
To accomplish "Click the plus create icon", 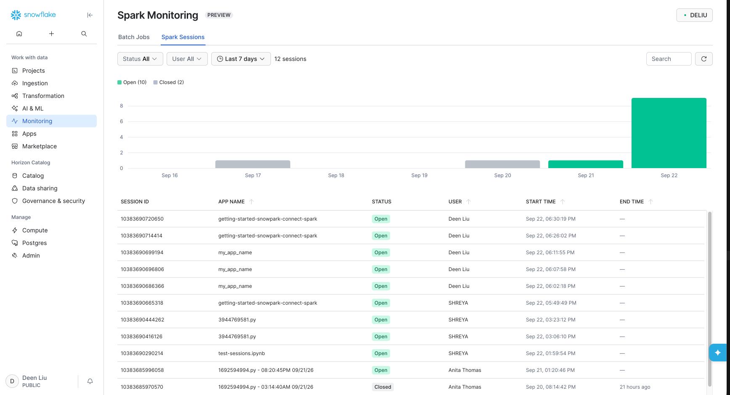I will (x=51, y=34).
